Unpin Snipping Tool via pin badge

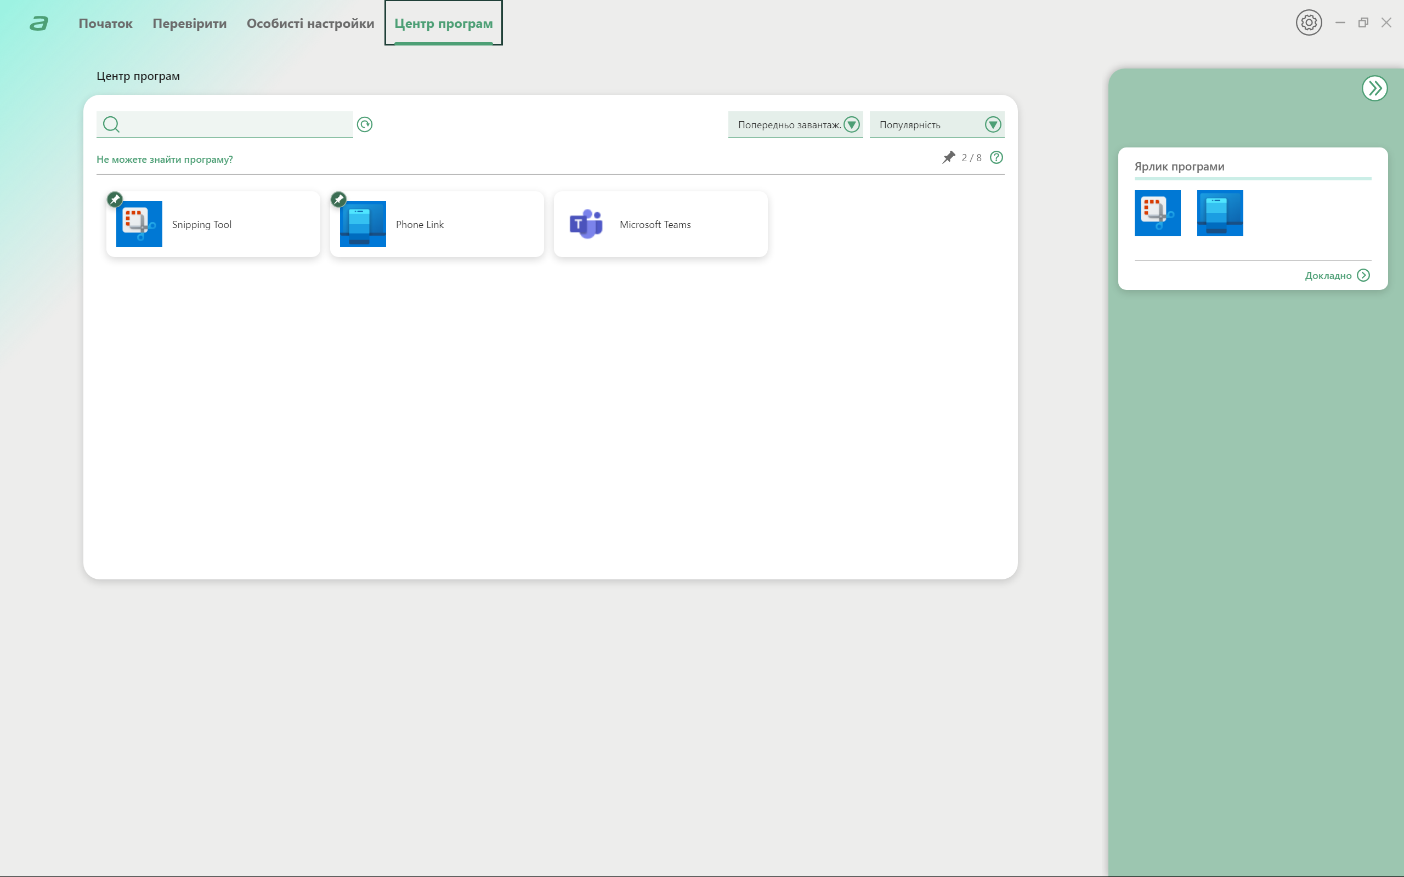115,199
